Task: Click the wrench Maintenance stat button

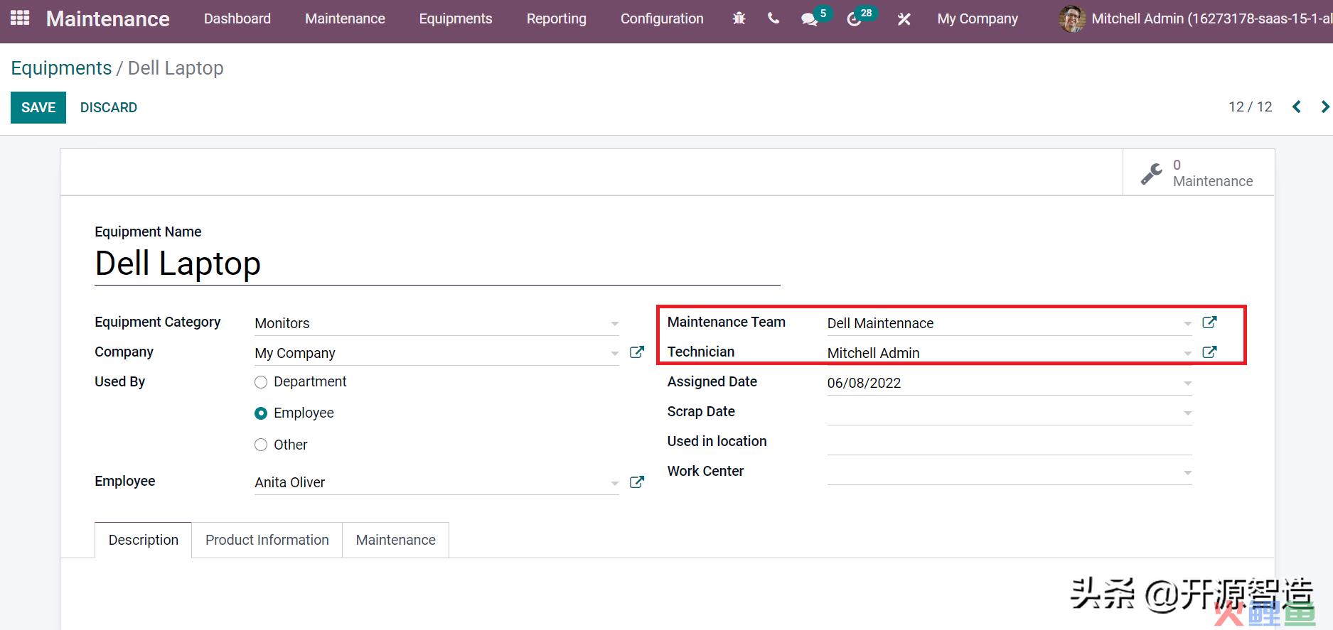Action: click(x=1198, y=173)
